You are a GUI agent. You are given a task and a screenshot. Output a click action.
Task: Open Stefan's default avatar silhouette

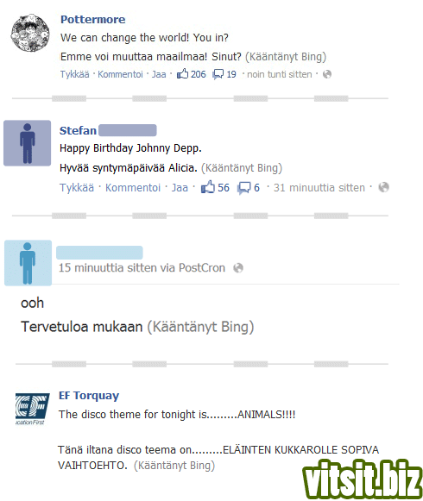tap(28, 143)
